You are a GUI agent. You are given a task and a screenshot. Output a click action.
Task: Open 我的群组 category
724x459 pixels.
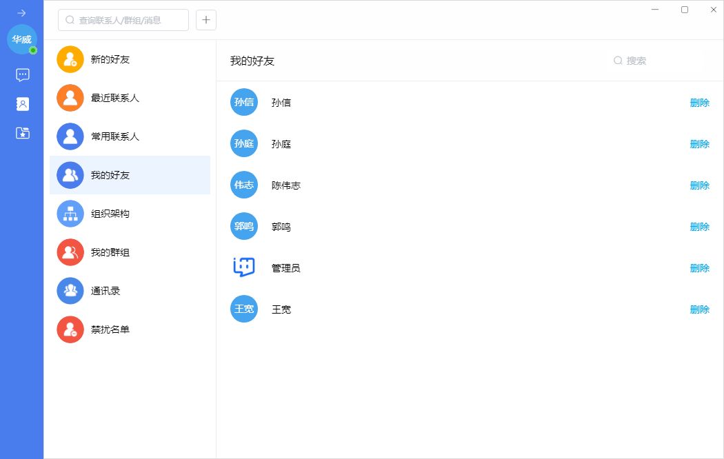point(110,252)
